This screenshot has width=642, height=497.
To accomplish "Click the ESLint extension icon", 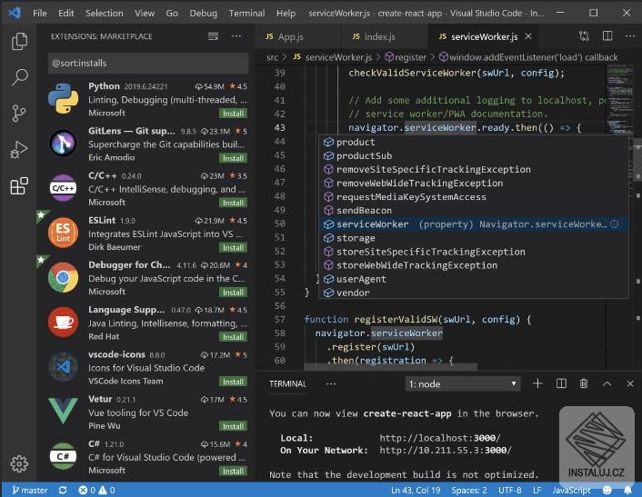I will (x=63, y=233).
